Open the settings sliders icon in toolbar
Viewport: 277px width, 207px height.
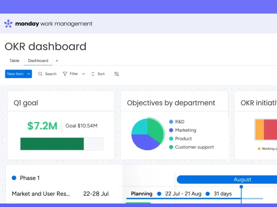click(117, 74)
